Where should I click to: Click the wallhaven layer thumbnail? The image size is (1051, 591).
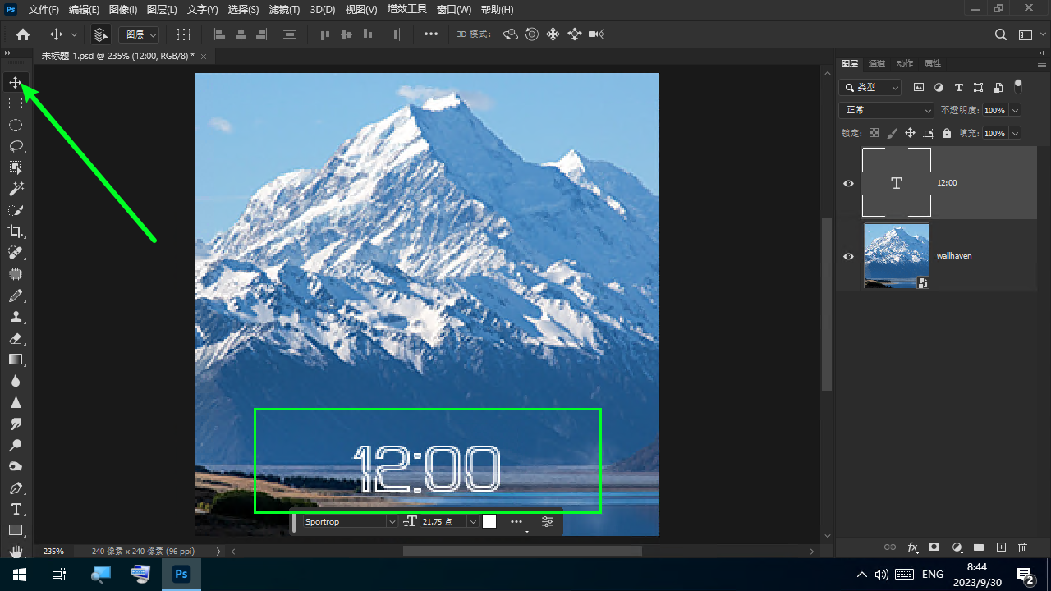tap(897, 256)
